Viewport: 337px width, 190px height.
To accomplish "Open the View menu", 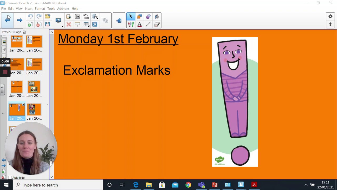I will [x=19, y=8].
